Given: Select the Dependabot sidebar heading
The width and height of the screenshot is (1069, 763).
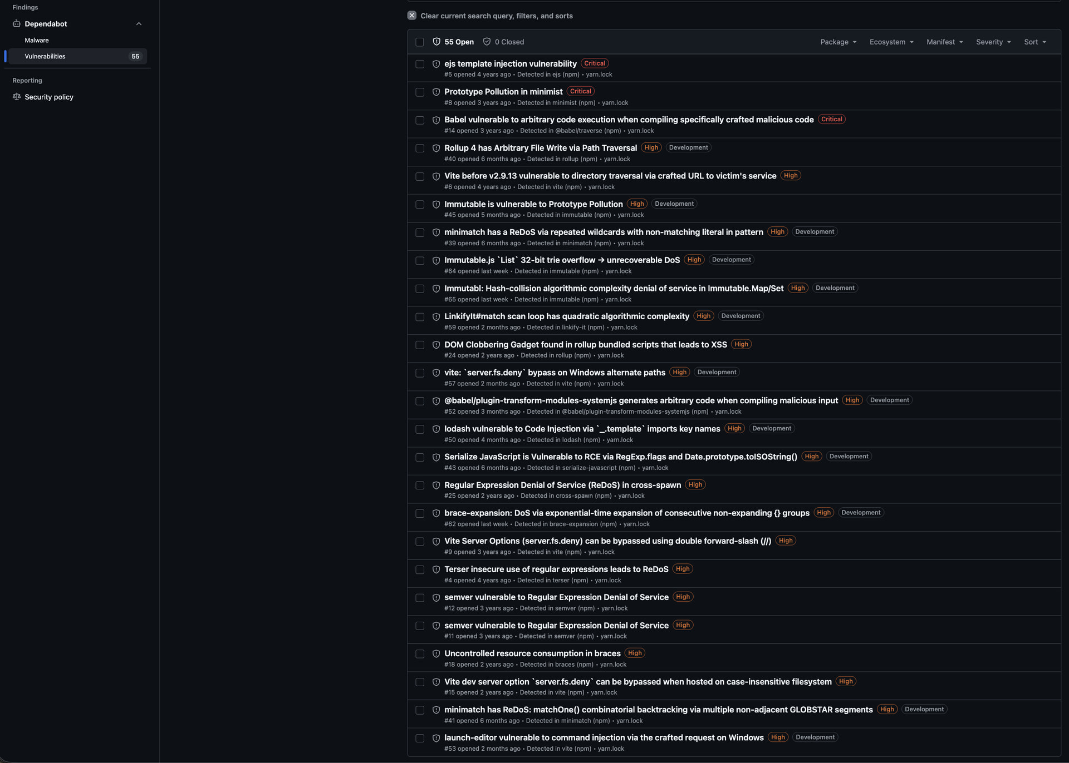Looking at the screenshot, I should point(46,24).
